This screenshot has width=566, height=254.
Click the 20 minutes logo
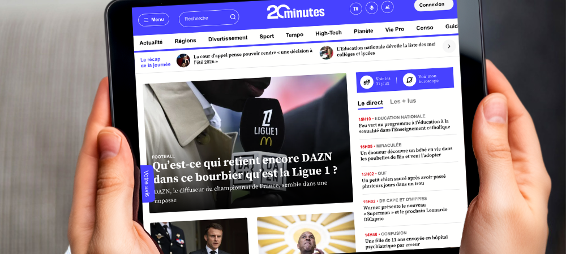[x=295, y=12]
